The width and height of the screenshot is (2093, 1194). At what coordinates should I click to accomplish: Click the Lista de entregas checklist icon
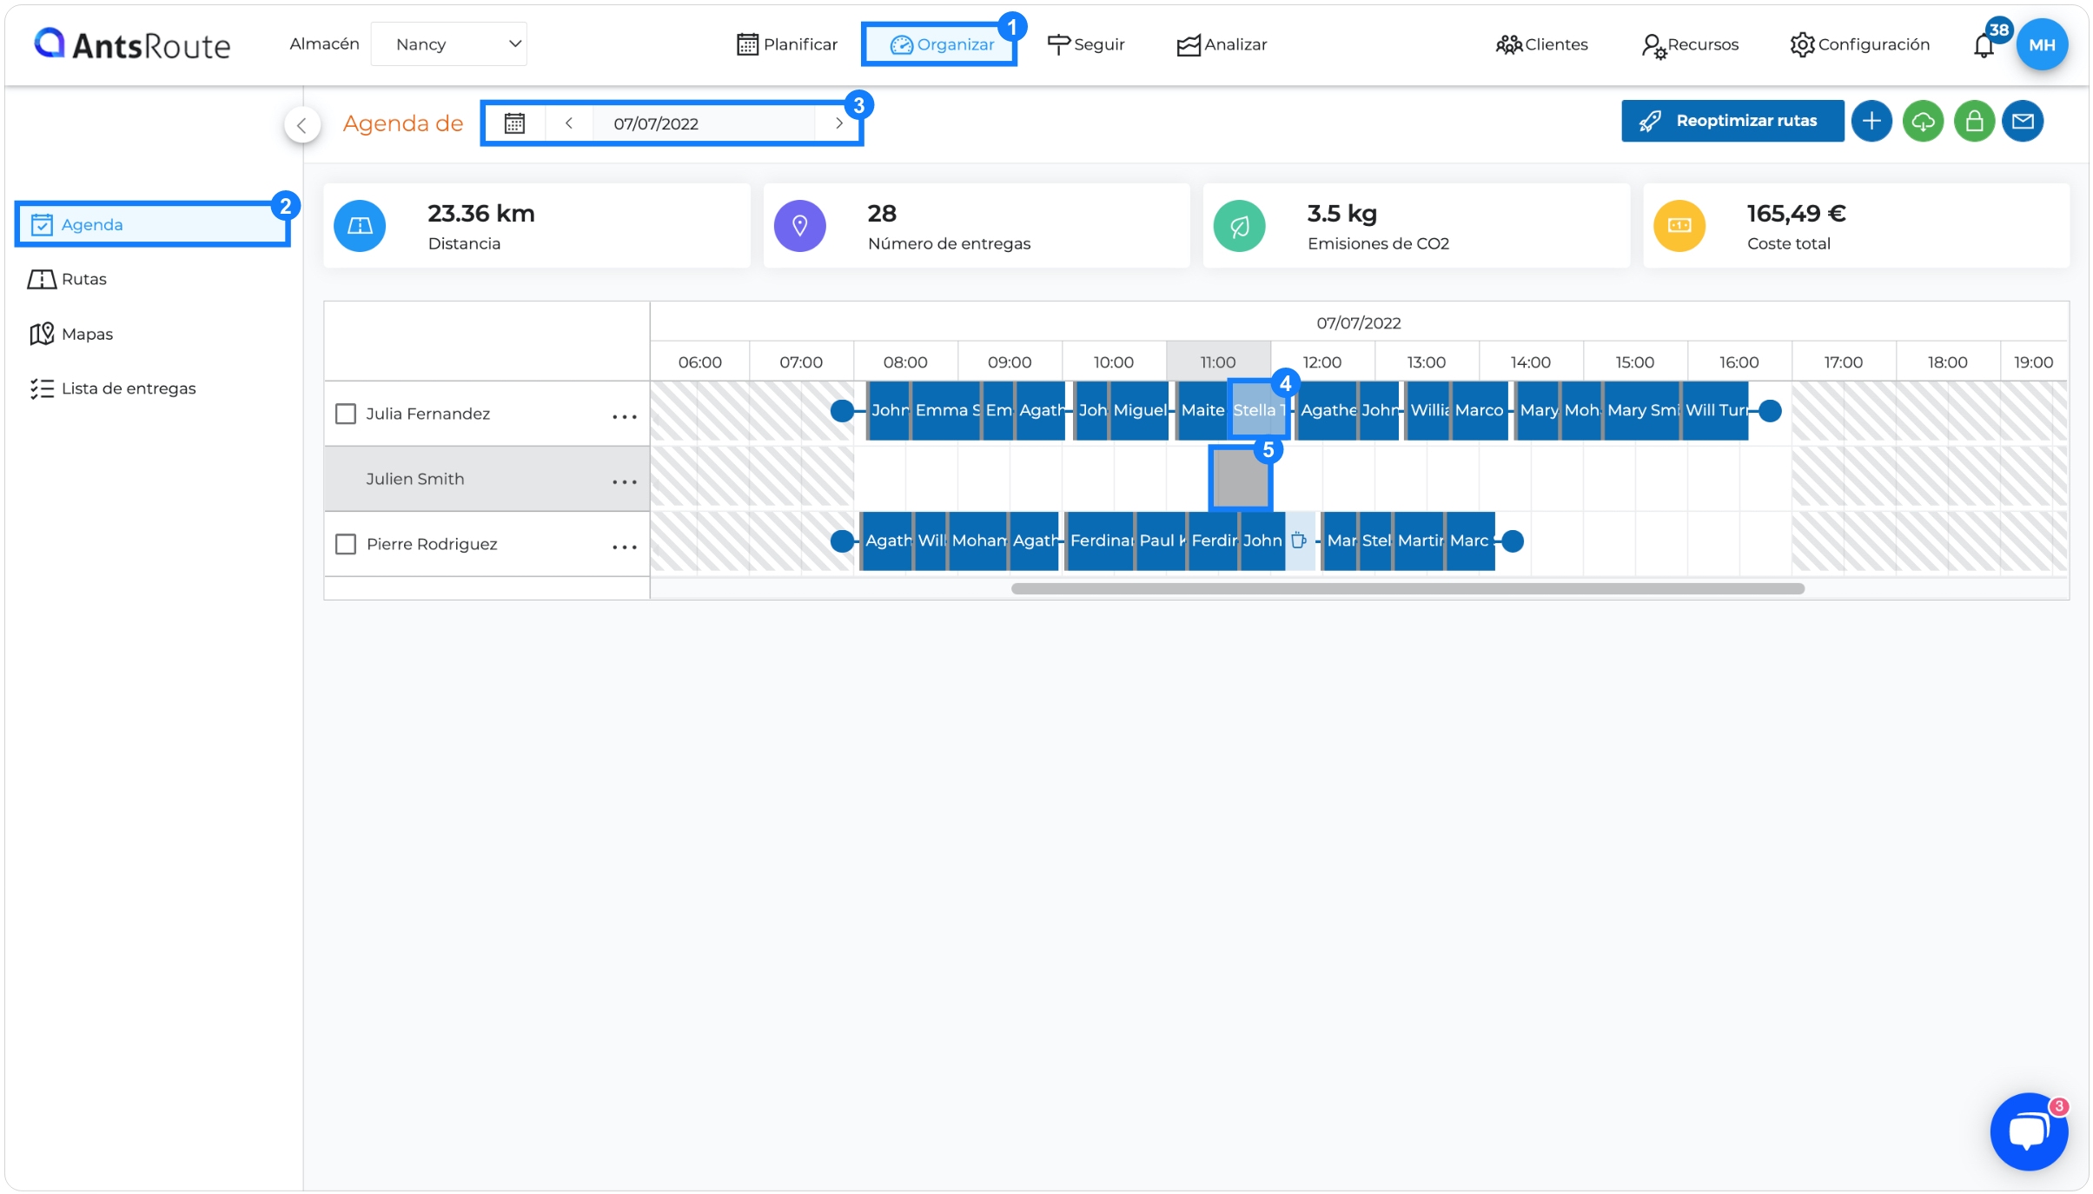pyautogui.click(x=42, y=388)
